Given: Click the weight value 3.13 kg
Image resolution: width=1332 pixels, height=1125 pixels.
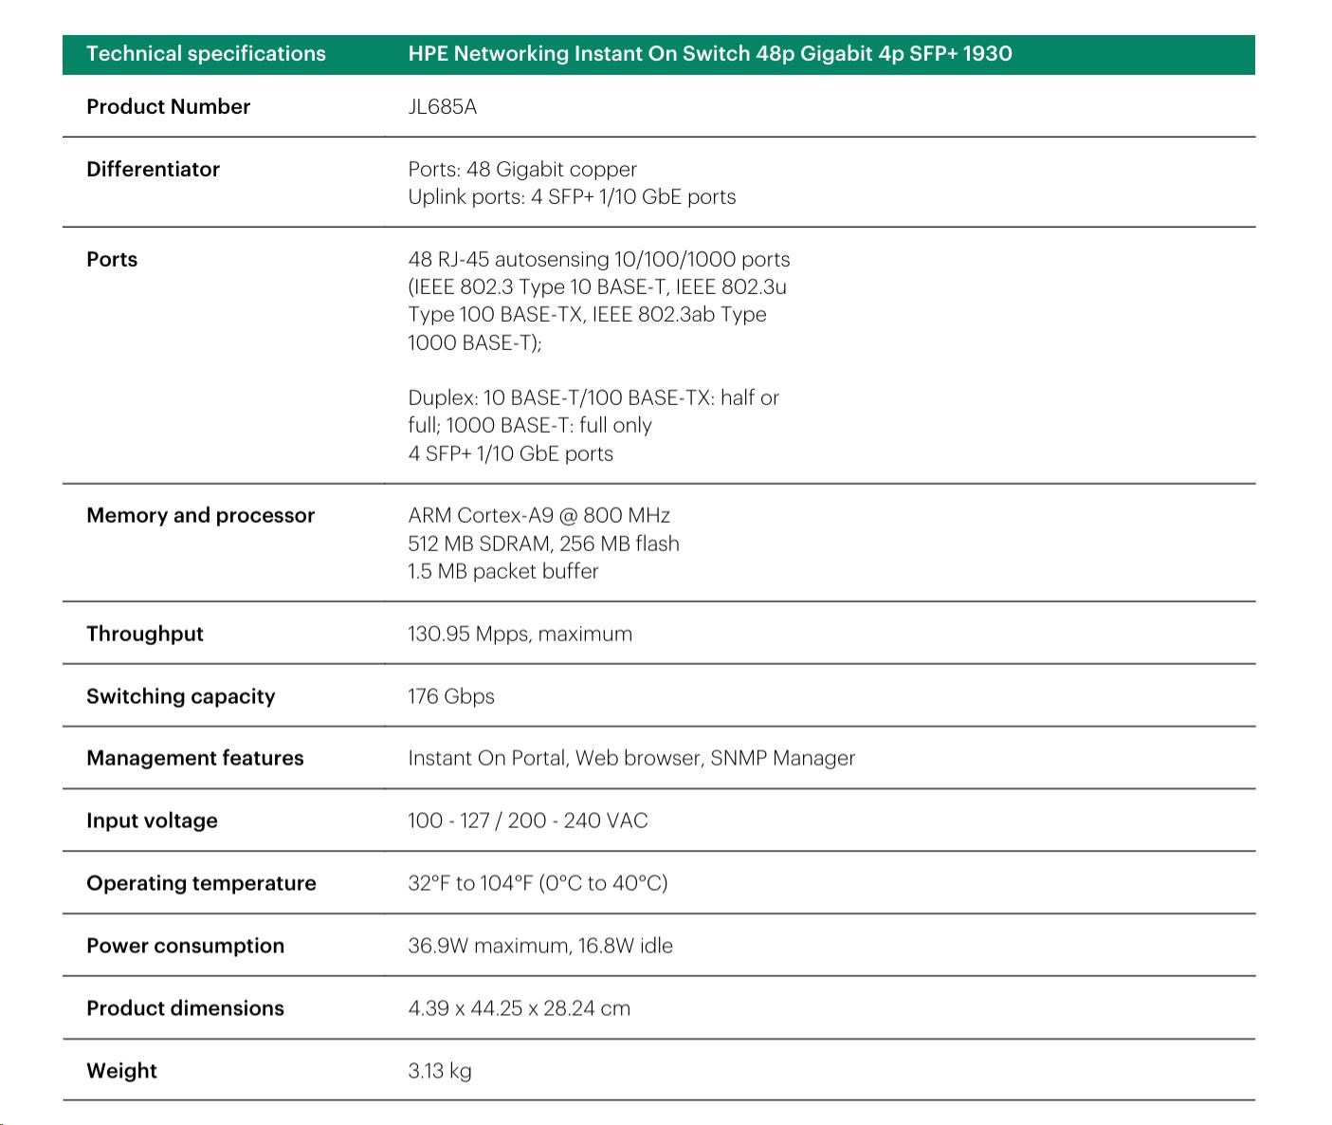Looking at the screenshot, I should 439,1072.
